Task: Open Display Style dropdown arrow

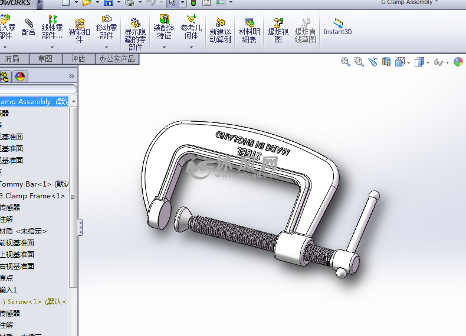Action: coord(428,62)
